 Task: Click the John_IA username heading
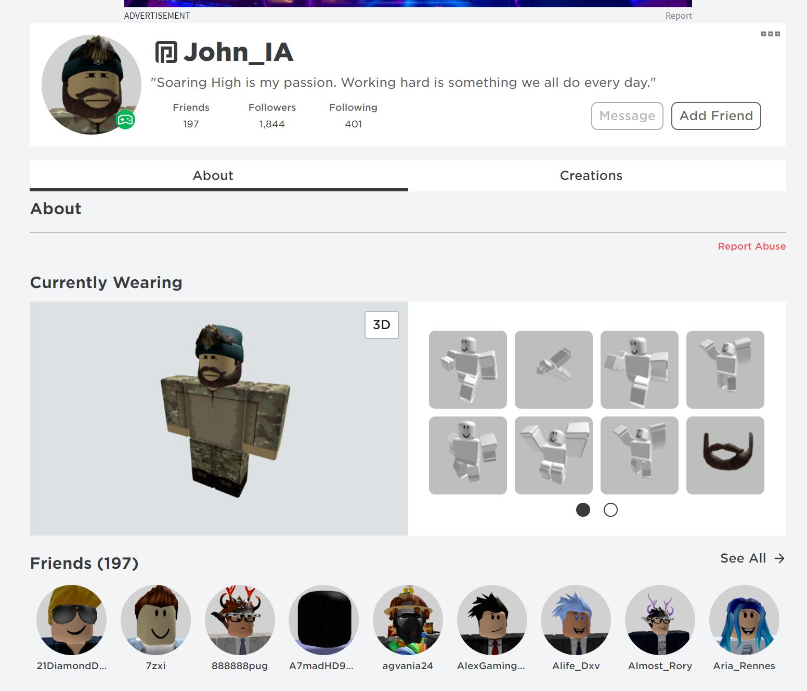pos(239,53)
